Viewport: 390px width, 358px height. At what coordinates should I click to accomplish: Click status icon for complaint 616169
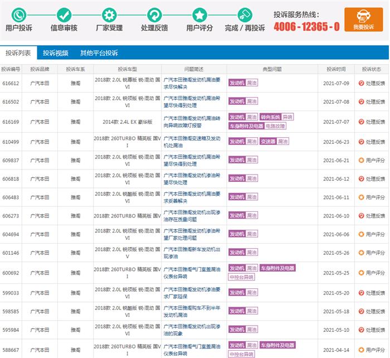click(x=362, y=122)
